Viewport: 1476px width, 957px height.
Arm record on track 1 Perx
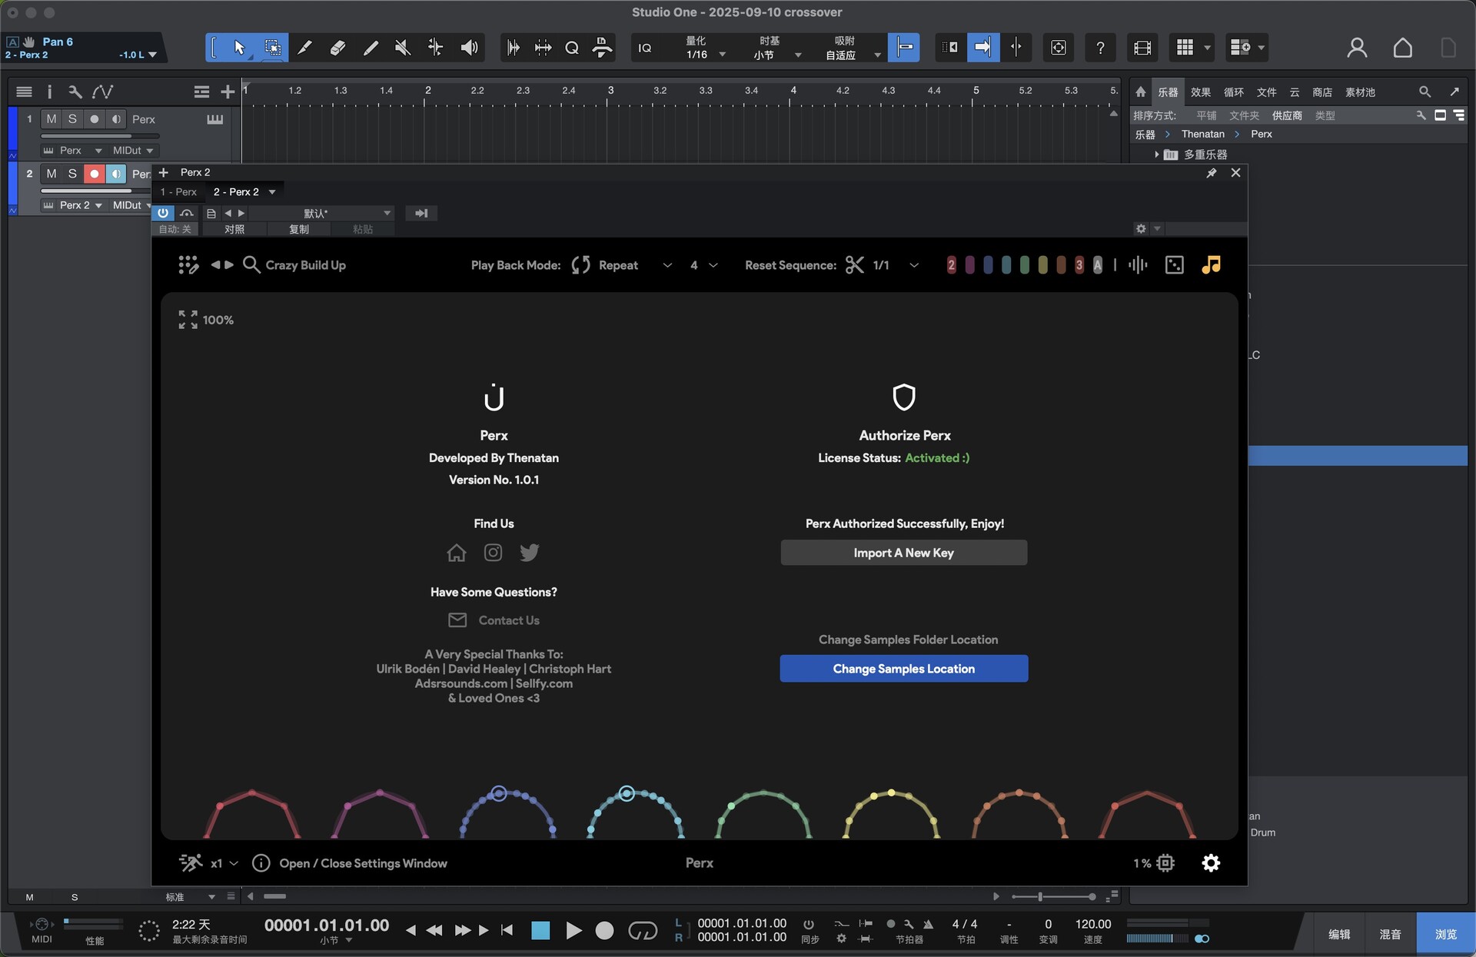click(94, 119)
